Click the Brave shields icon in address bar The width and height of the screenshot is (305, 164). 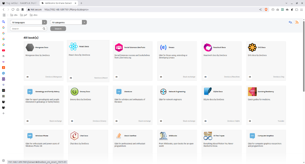point(266,10)
